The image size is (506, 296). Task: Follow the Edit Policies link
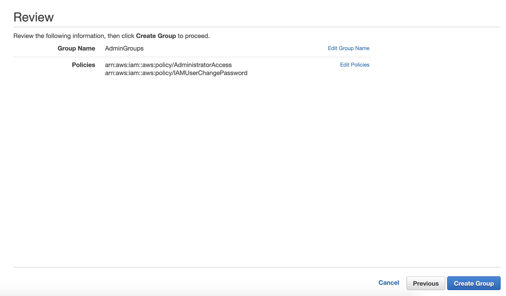click(355, 65)
